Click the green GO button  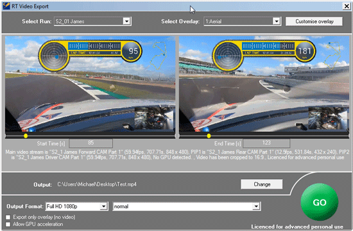click(x=320, y=202)
